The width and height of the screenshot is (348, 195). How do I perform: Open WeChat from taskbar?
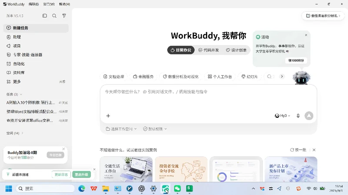point(177,188)
